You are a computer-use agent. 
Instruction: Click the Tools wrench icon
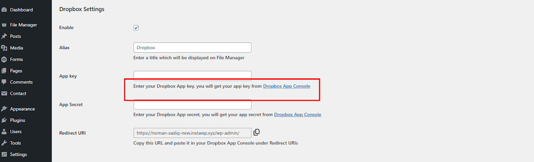tap(4, 143)
